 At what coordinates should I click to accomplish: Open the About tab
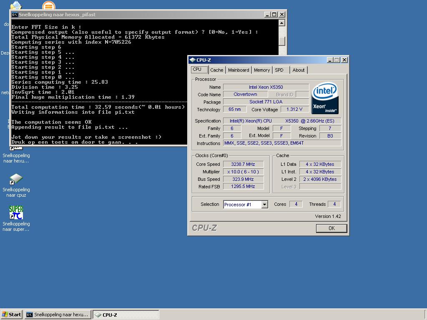tap(299, 70)
